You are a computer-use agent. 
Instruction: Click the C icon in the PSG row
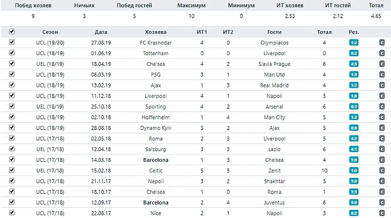pos(382,74)
